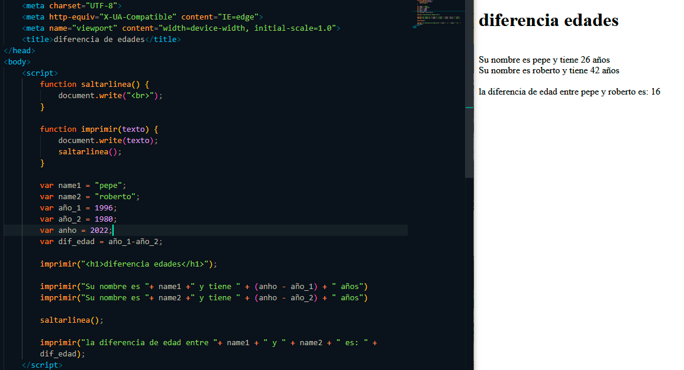
Task: Click imprimir("<h1>diferencia edades</h1>") line
Action: click(x=128, y=264)
